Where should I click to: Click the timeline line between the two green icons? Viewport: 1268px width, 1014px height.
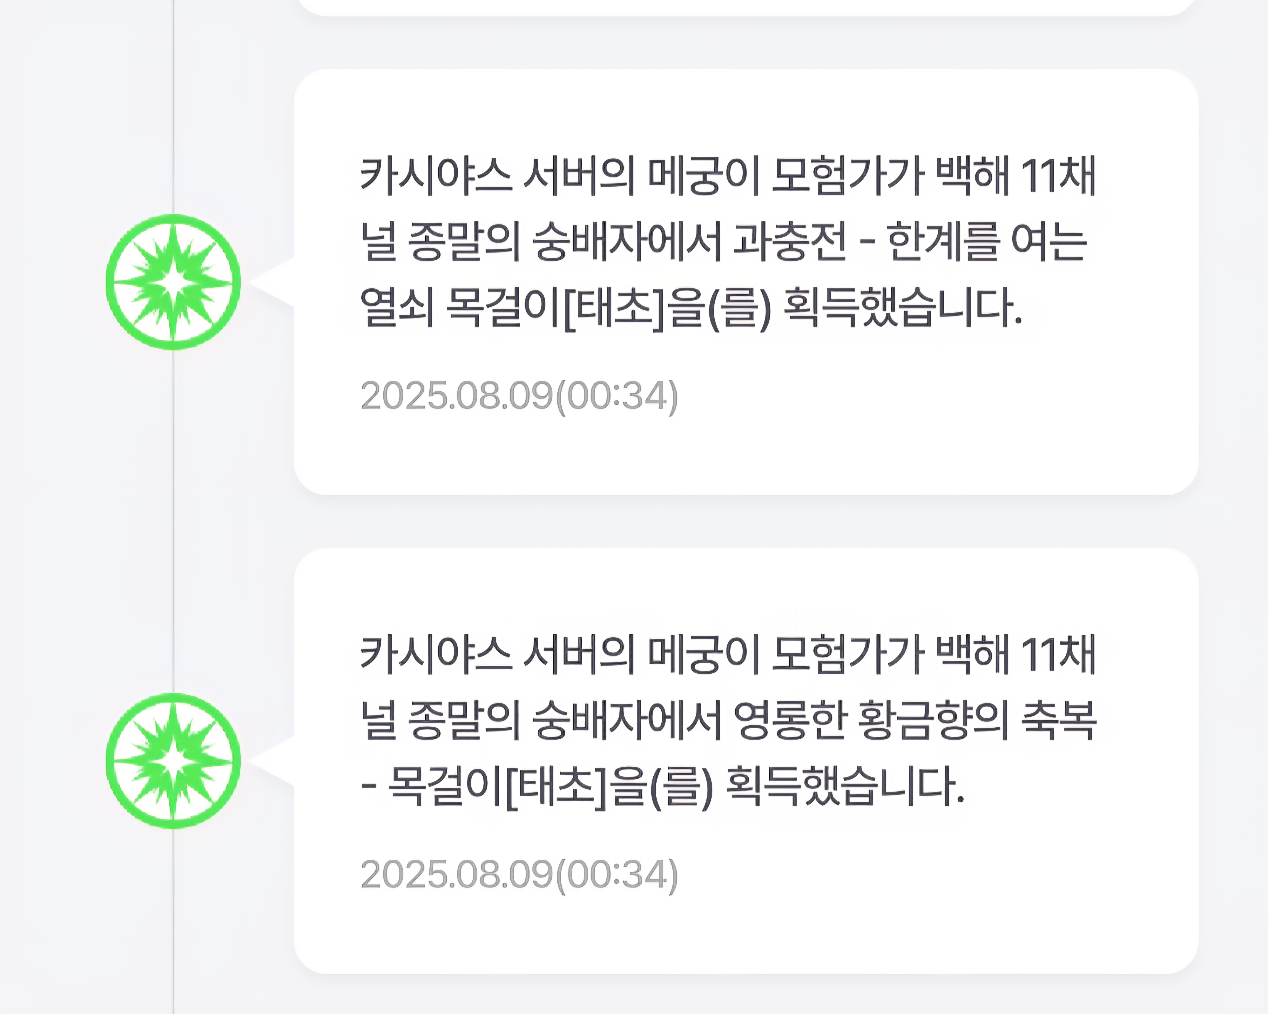click(173, 521)
